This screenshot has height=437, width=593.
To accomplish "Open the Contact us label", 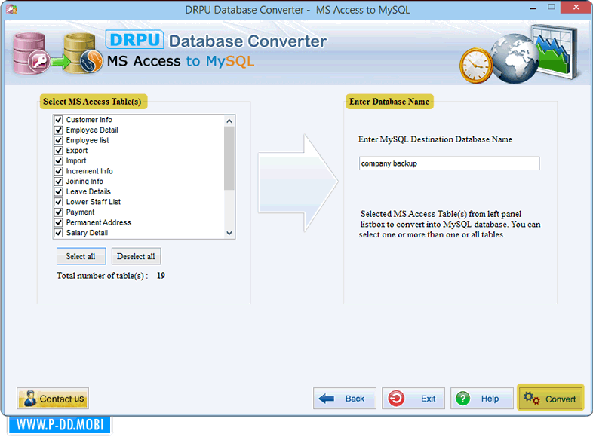I will coord(62,399).
